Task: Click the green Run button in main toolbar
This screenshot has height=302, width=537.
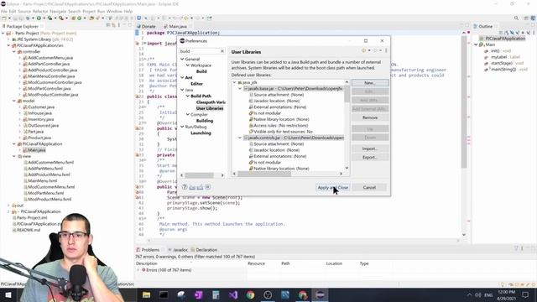Action: [39, 18]
